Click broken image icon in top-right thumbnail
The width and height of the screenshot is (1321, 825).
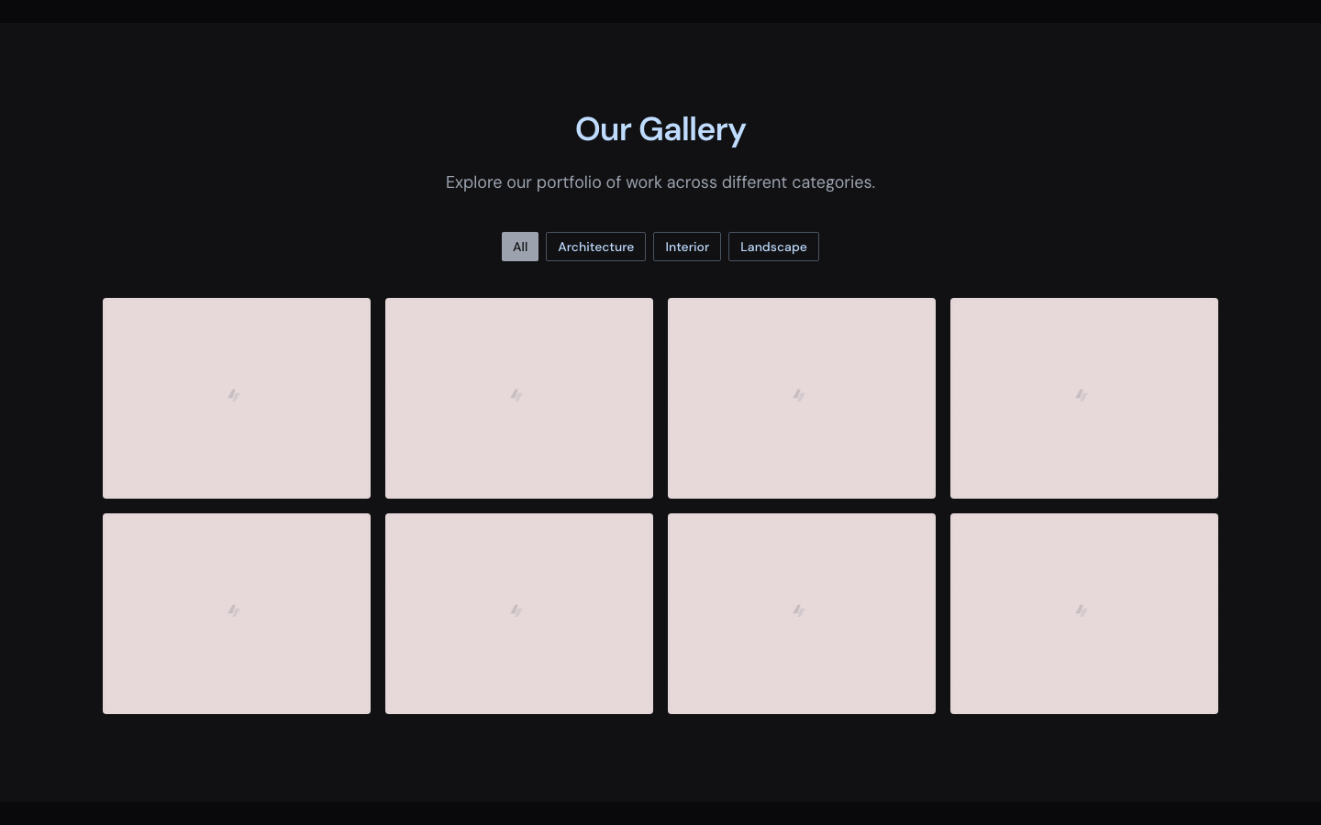coord(1082,395)
